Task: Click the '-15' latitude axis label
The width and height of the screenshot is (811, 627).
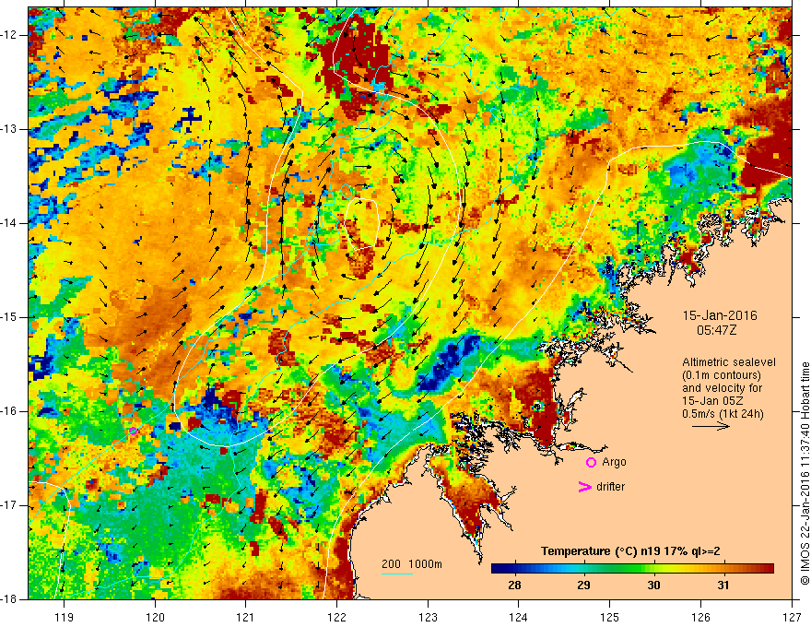Action: pyautogui.click(x=9, y=317)
